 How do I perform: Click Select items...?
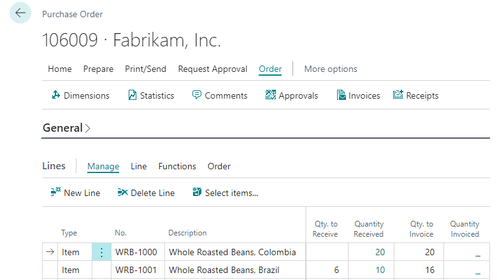click(225, 193)
